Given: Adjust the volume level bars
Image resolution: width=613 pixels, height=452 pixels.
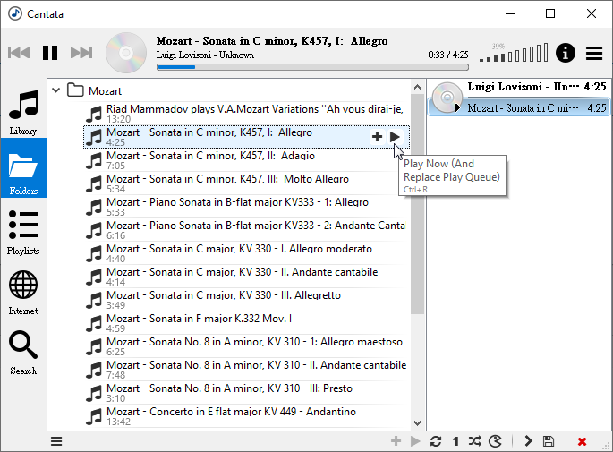Looking at the screenshot, I should 514,53.
